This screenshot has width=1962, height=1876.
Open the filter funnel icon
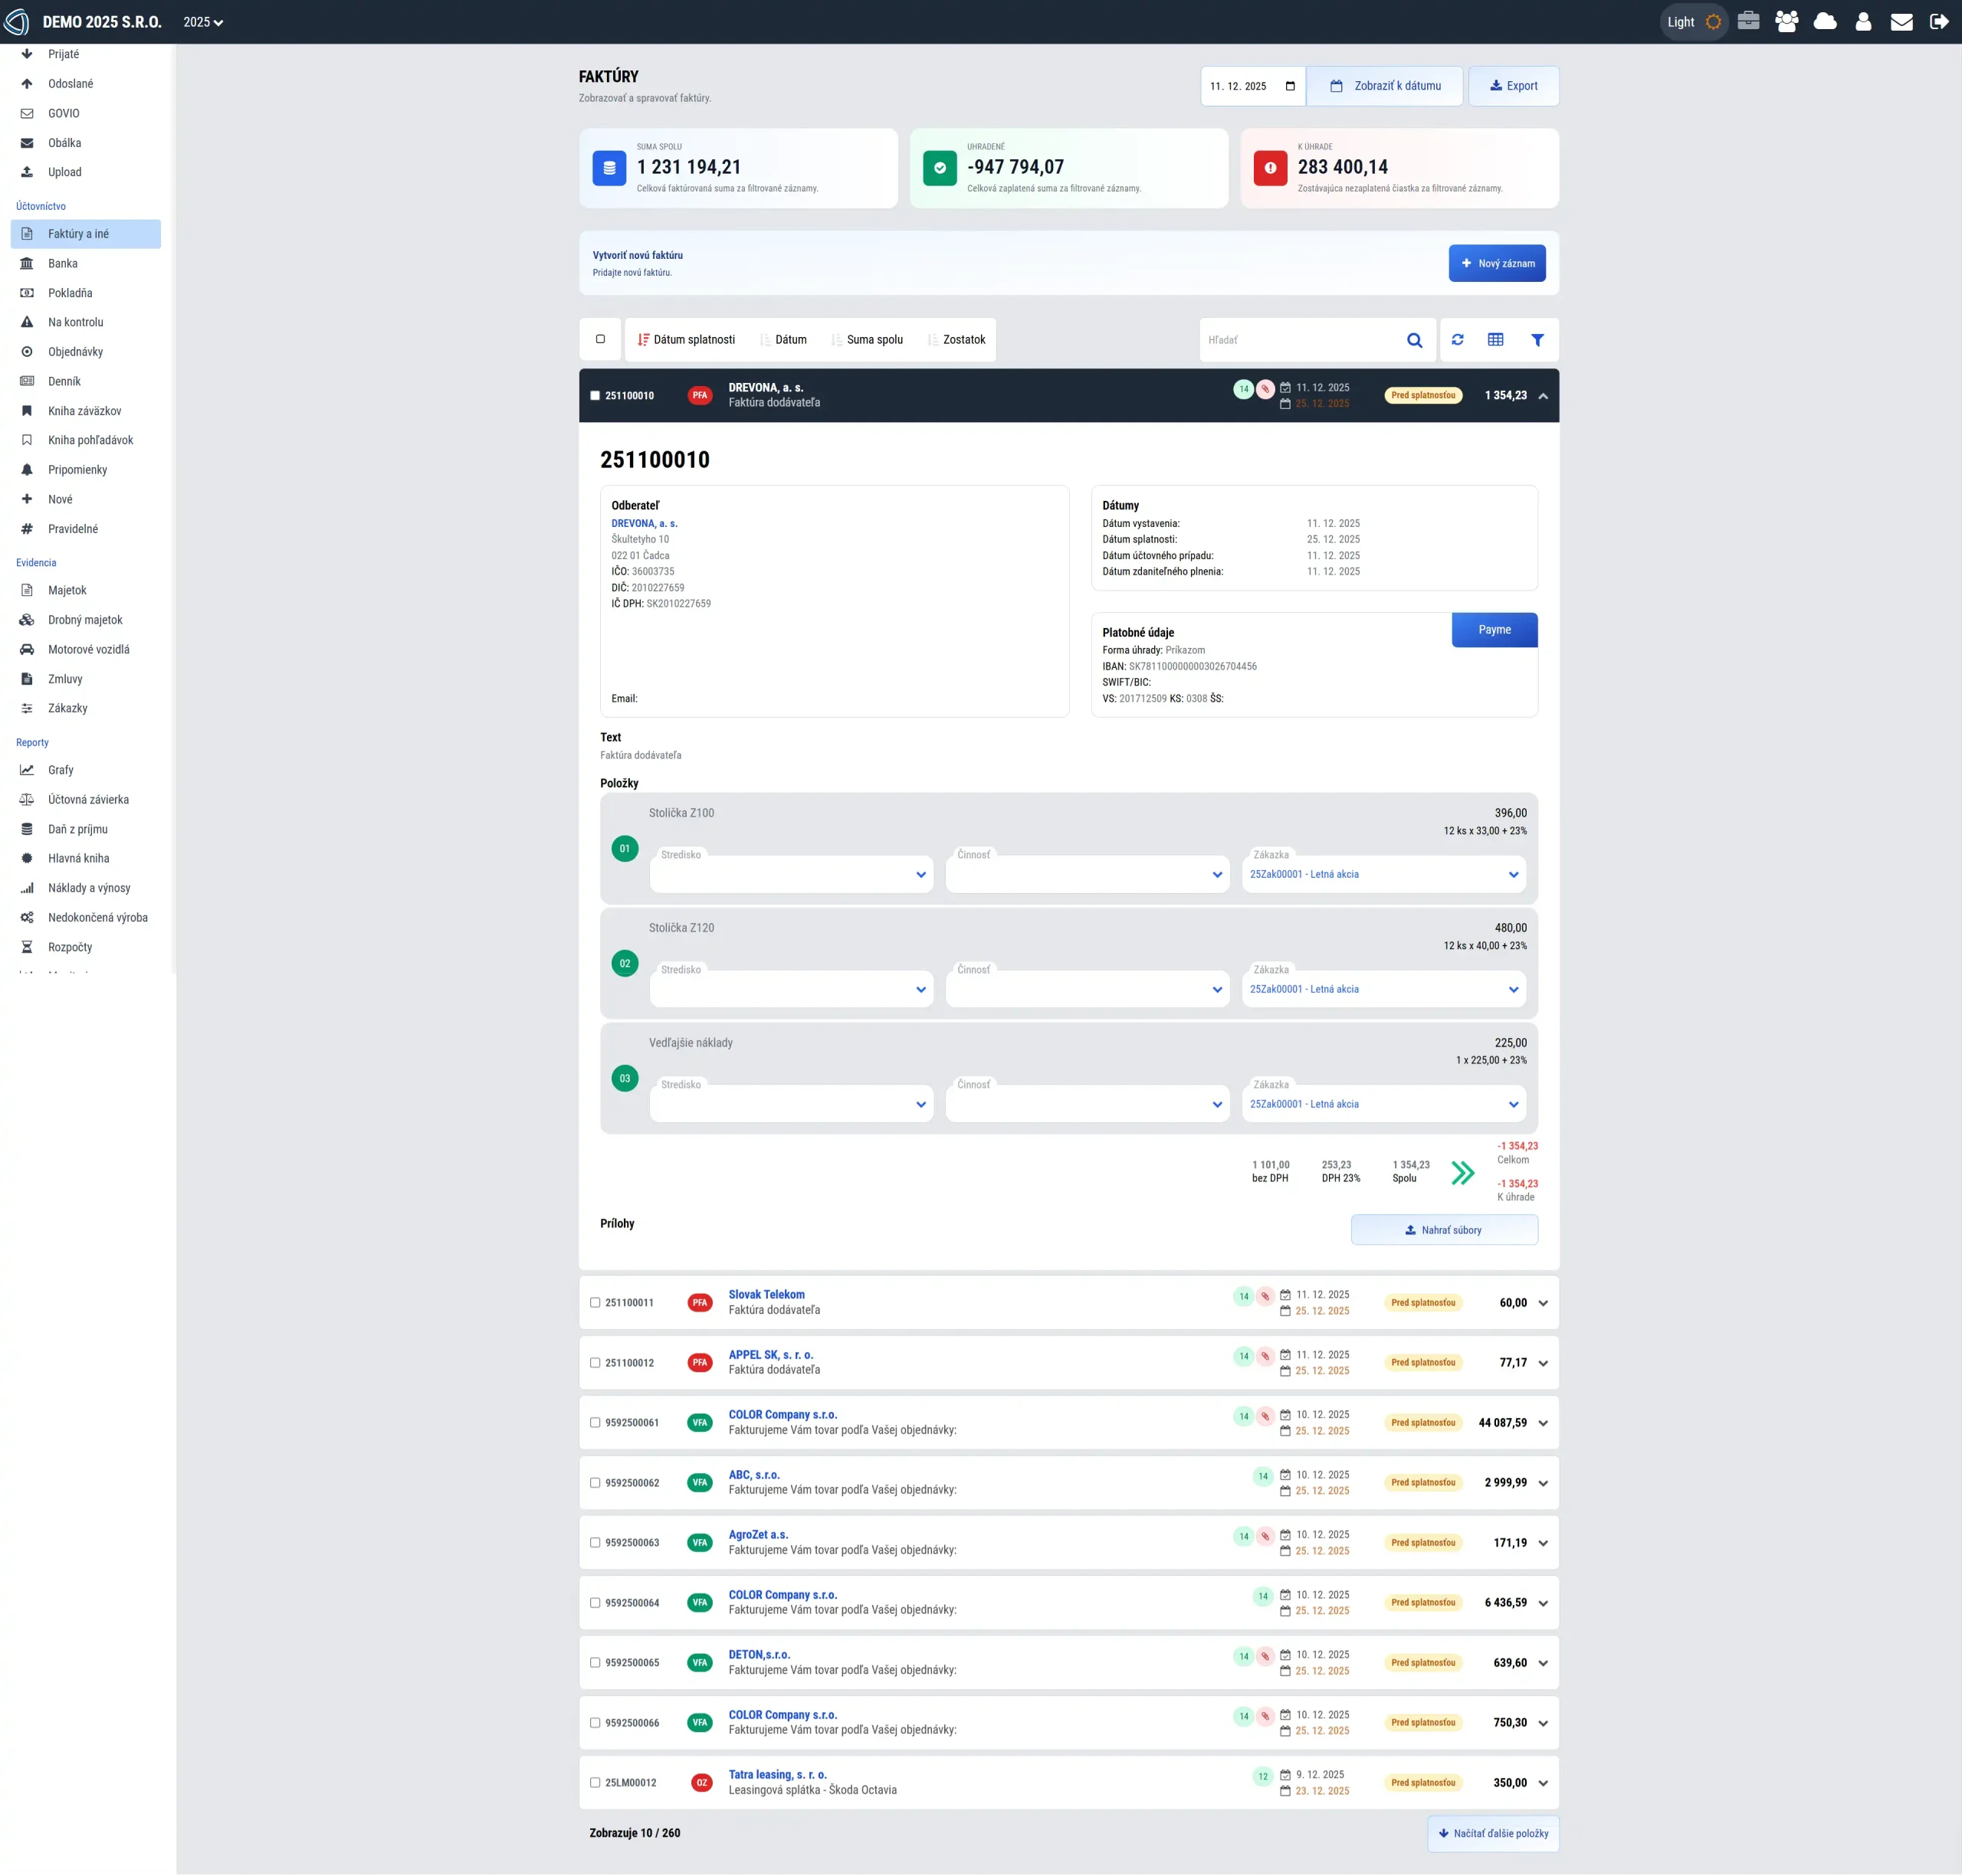1537,340
